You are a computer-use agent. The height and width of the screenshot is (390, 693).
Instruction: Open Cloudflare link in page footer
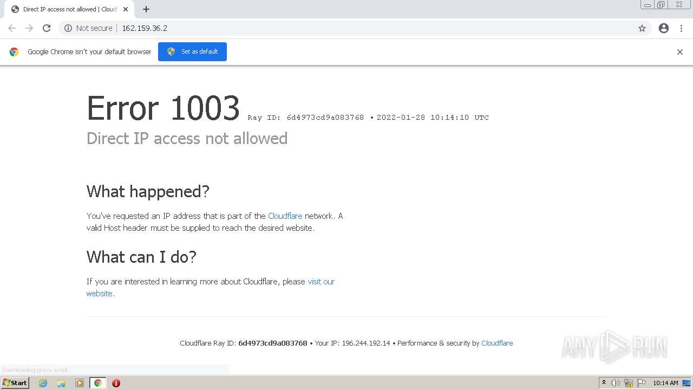(x=497, y=343)
